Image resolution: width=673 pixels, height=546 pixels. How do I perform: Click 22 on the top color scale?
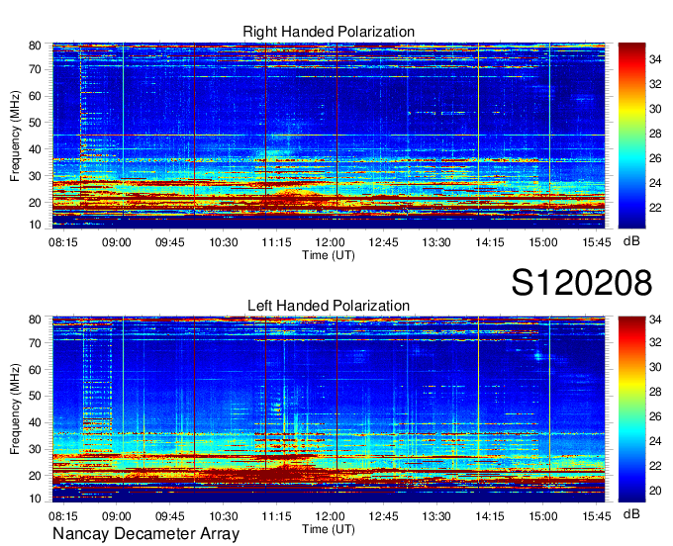[655, 208]
